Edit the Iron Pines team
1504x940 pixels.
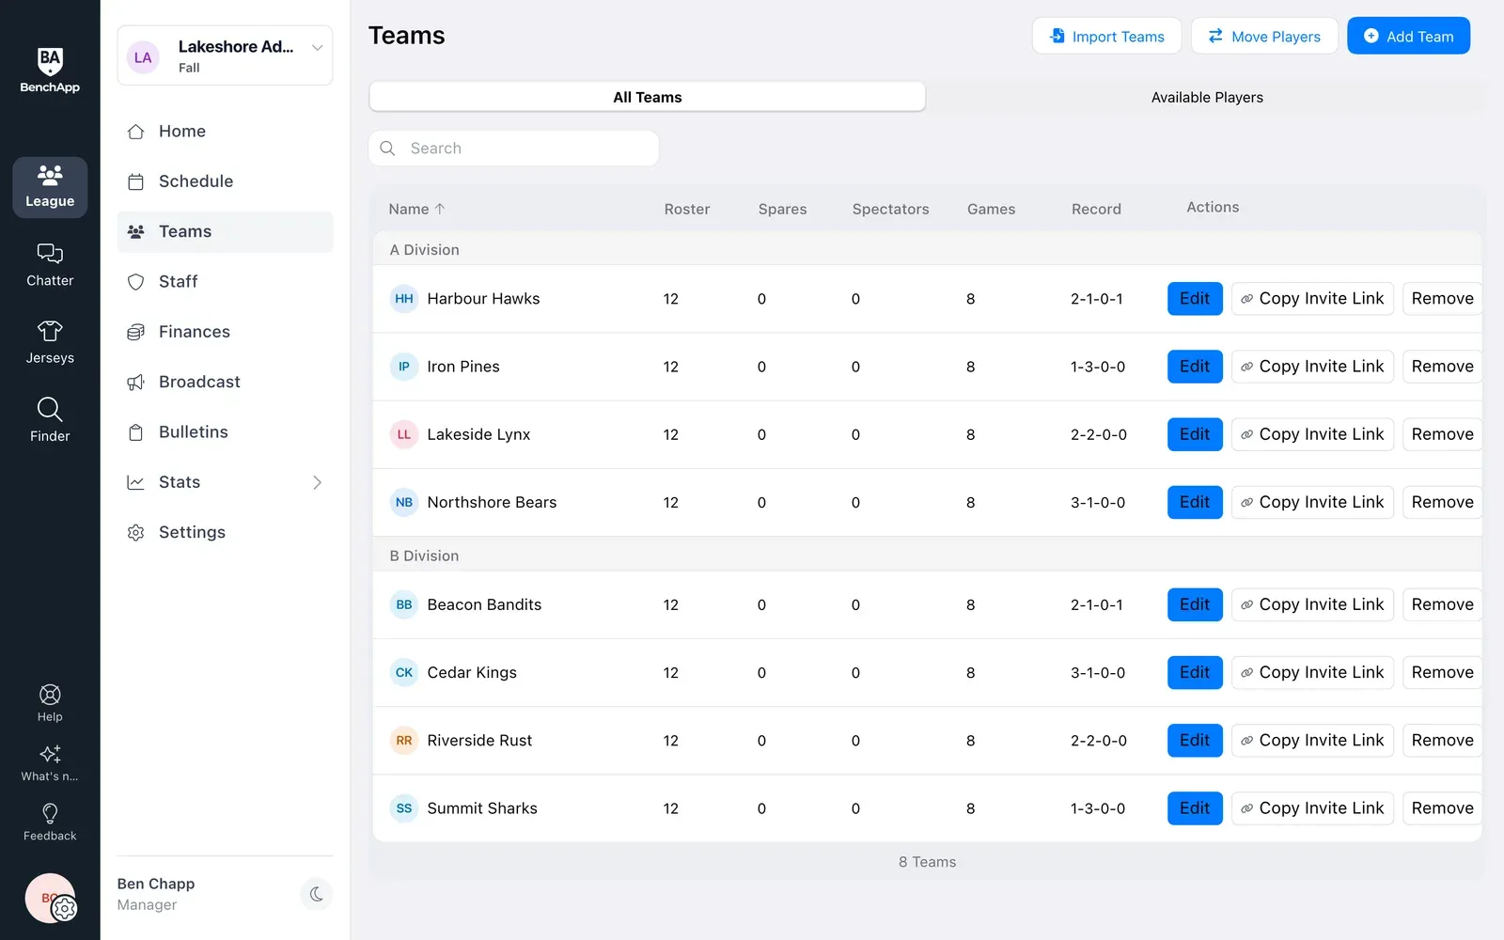click(1195, 367)
